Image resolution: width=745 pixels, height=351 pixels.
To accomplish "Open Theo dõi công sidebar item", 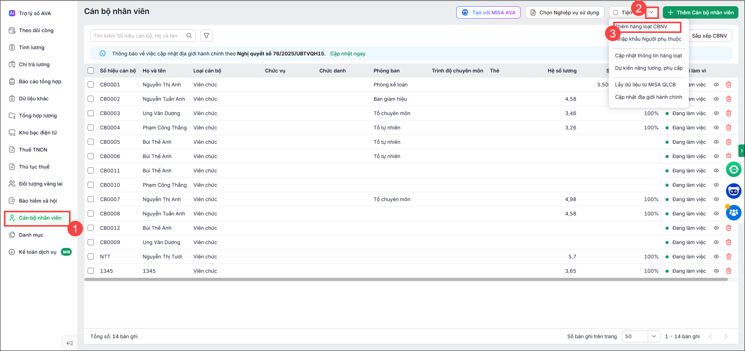I will pos(36,30).
